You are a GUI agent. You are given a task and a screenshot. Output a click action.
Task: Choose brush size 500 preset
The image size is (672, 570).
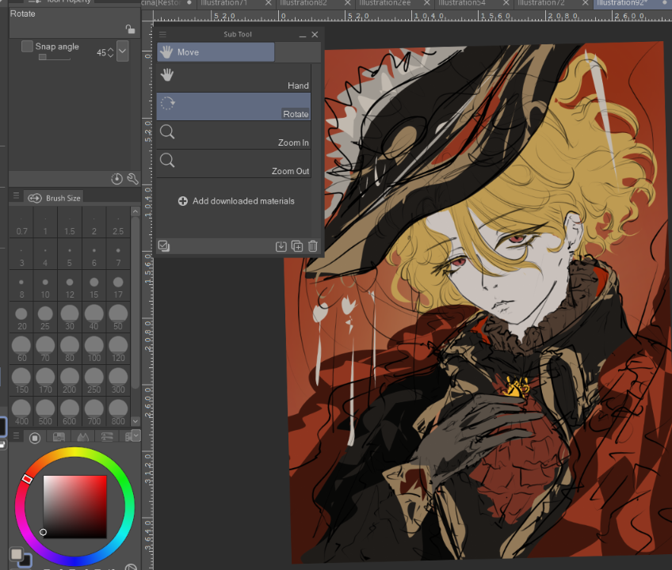coord(45,412)
